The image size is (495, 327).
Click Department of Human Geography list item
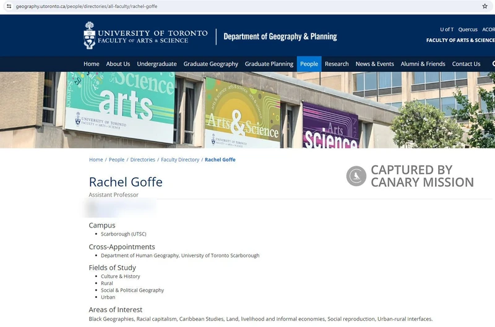click(x=180, y=255)
